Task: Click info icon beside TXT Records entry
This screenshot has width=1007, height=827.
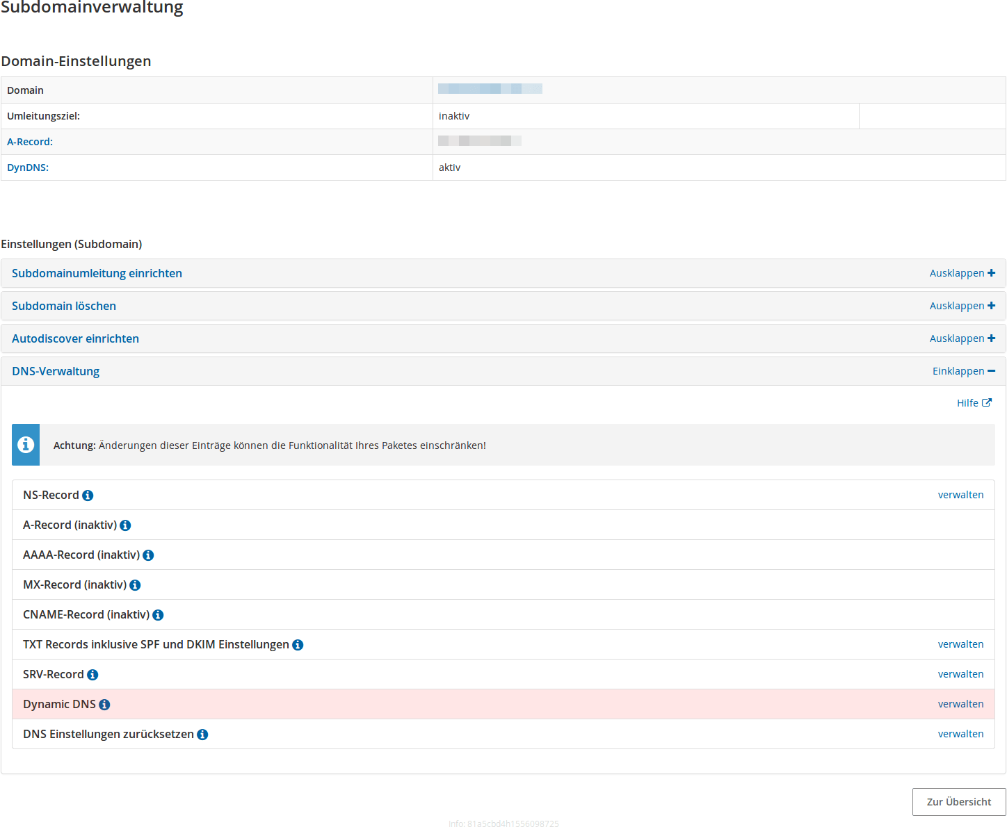Action: [x=298, y=645]
